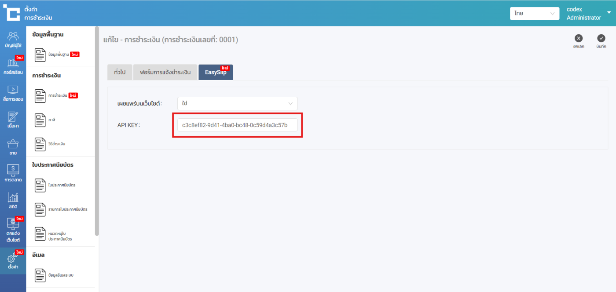616x292 pixels.
Task: Open the ขาย (sales) basket icon
Action: point(13,147)
